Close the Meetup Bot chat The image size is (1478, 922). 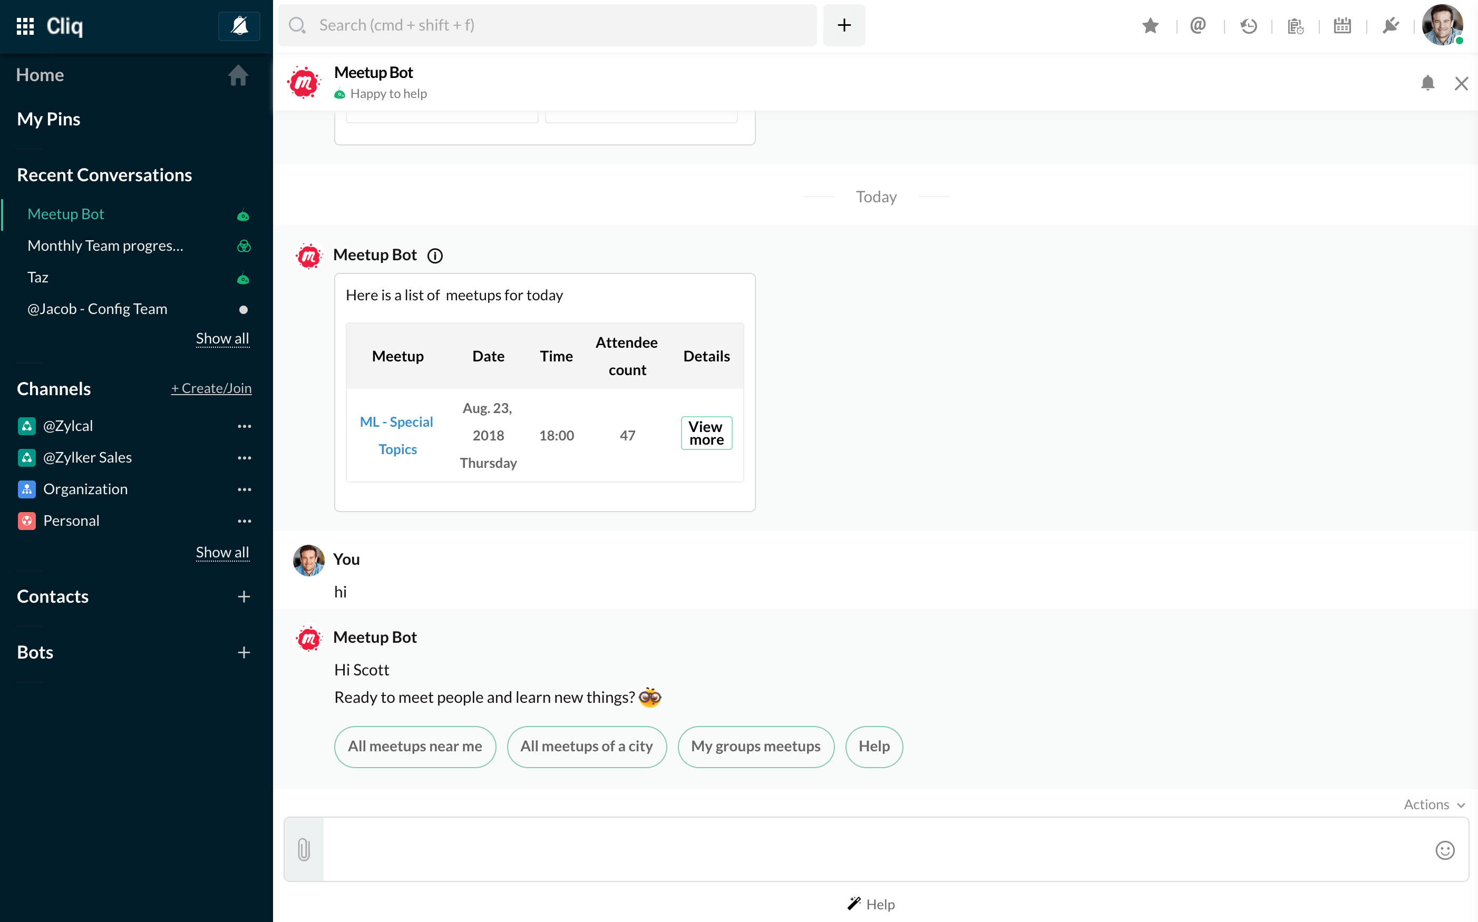[1461, 84]
